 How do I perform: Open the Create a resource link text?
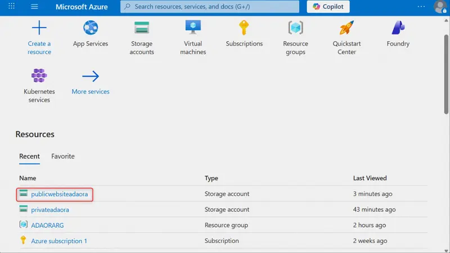pos(39,48)
